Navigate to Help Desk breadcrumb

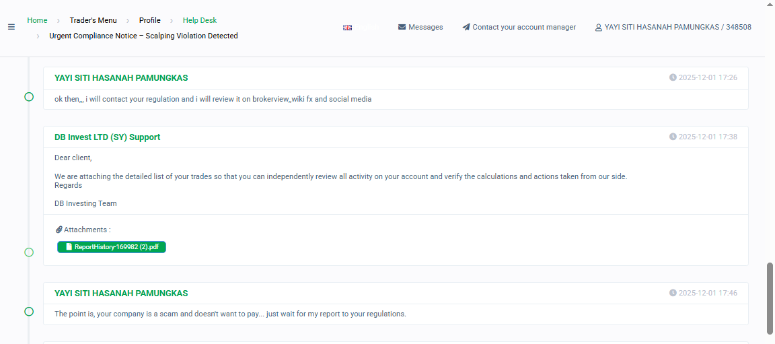point(200,20)
